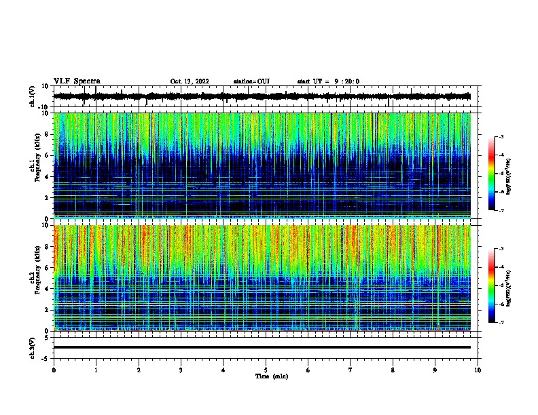Click the "-3" label on ch.1 color scale
538x415 pixels.
pos(501,137)
